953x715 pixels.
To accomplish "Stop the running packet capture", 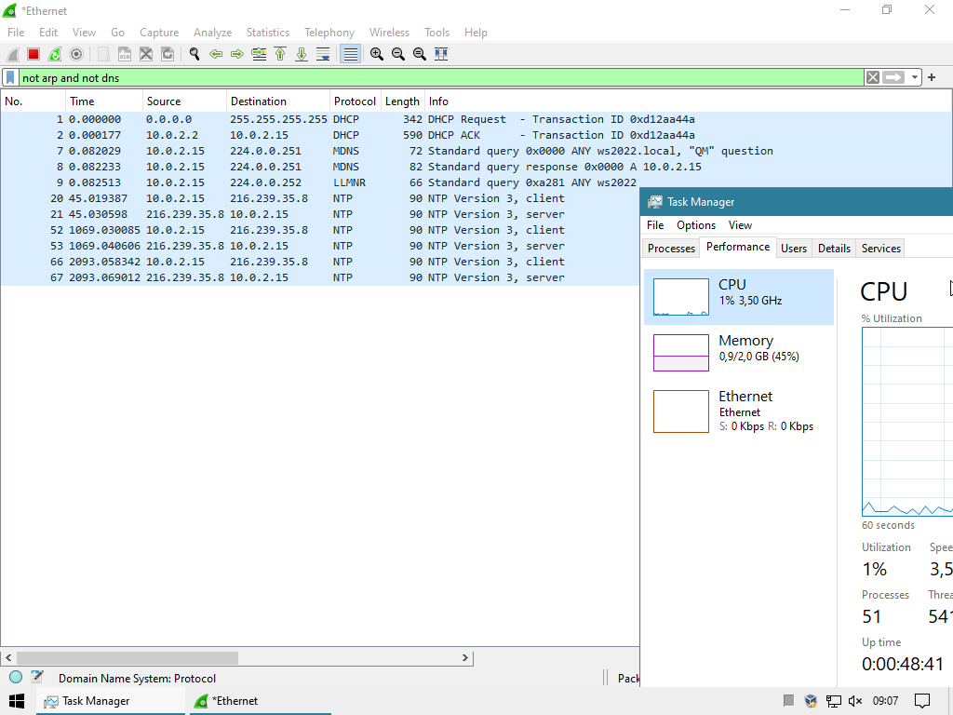I will tap(34, 54).
